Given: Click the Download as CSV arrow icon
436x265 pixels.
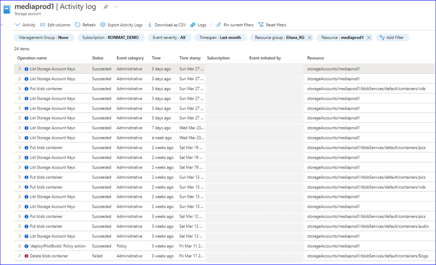Looking at the screenshot, I should point(150,25).
